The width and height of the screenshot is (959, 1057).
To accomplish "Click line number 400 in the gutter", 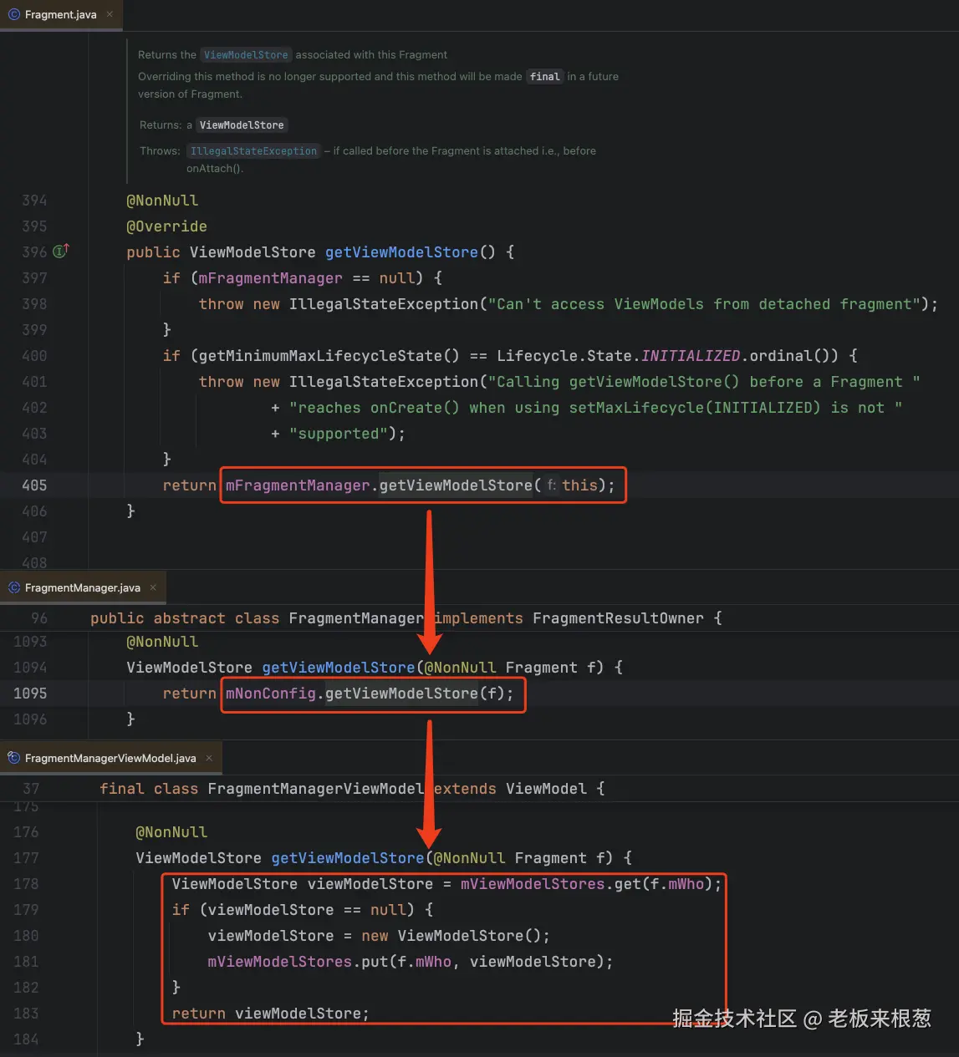I will [34, 356].
